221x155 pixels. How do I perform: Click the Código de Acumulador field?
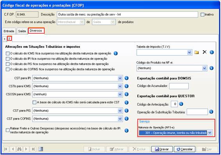pyautogui.click(x=179, y=86)
